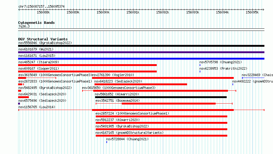Screen dimensions: 273x154
Task: Open esv2657224 (1000GenomesConsortiumPhase1) label
Action: click(x=132, y=113)
